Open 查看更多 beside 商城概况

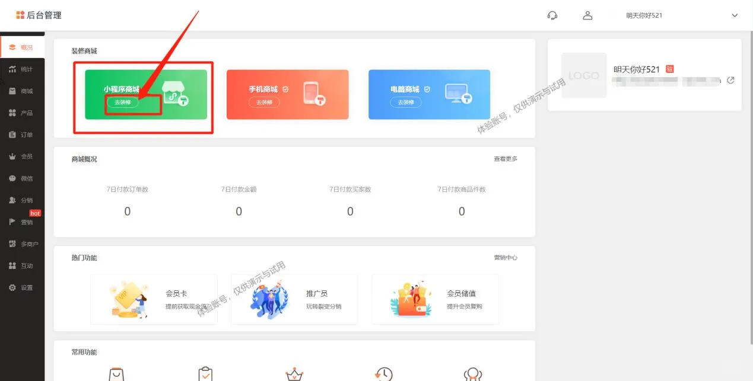(504, 159)
